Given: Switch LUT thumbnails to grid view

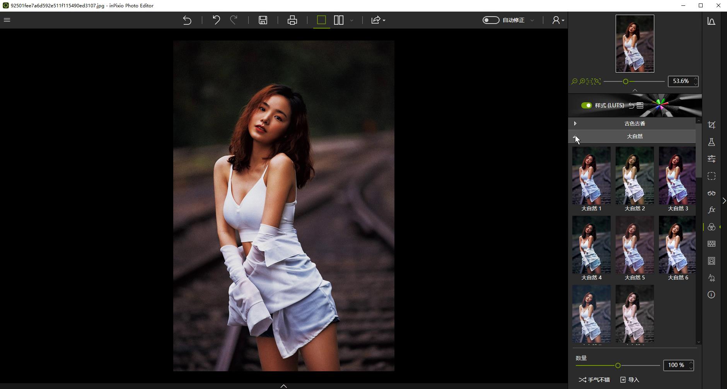Looking at the screenshot, I should (x=640, y=105).
